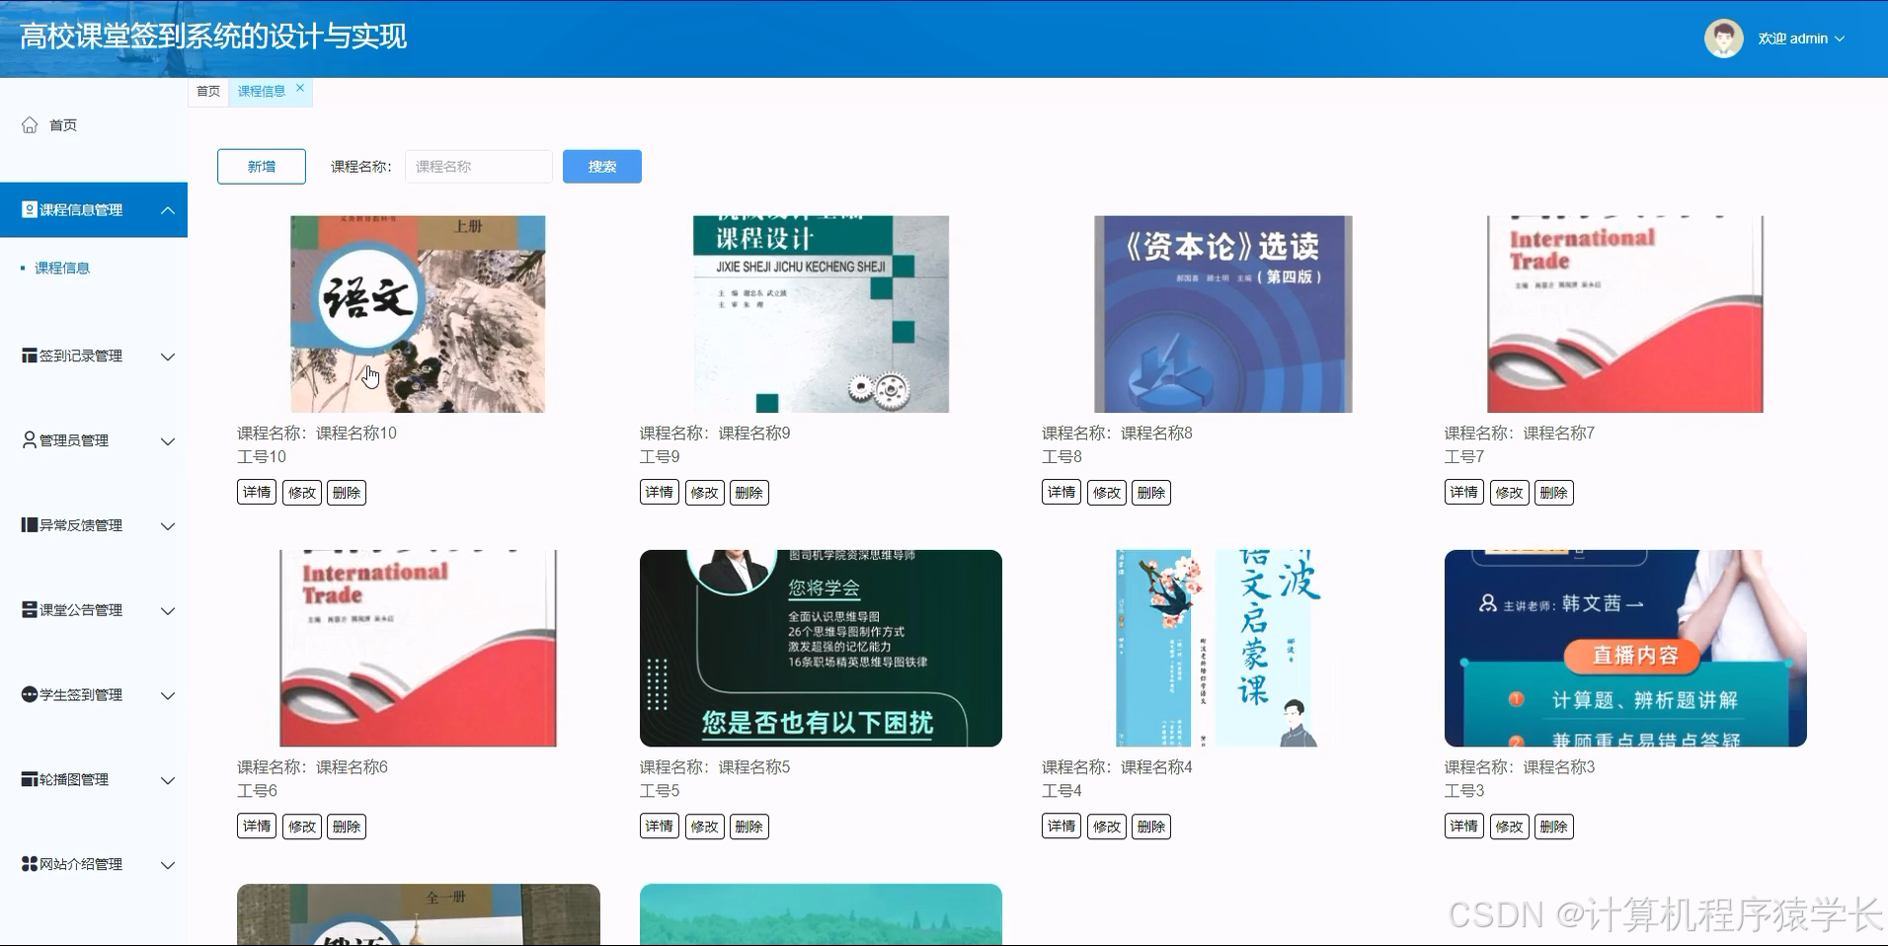Click the 签到记录管理 sidebar icon
The image size is (1888, 946).
[30, 355]
